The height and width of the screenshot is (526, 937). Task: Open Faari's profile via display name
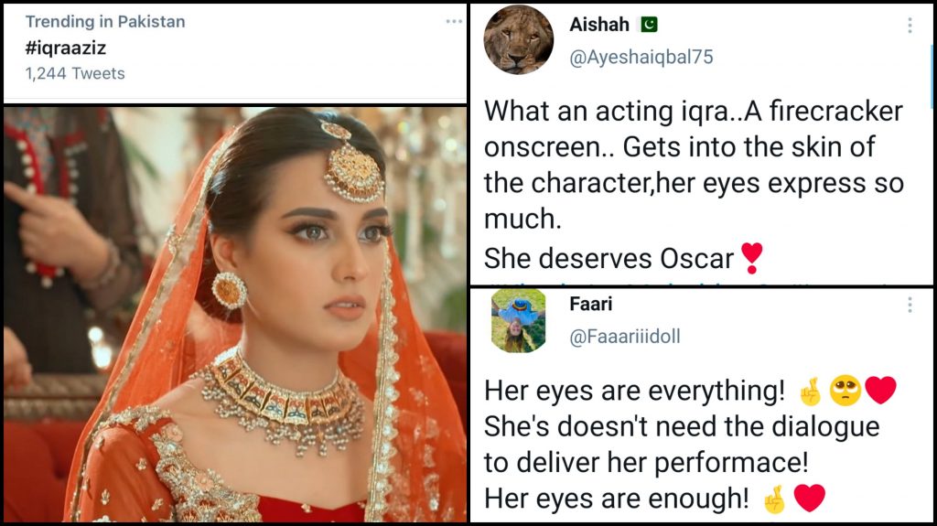pos(591,303)
